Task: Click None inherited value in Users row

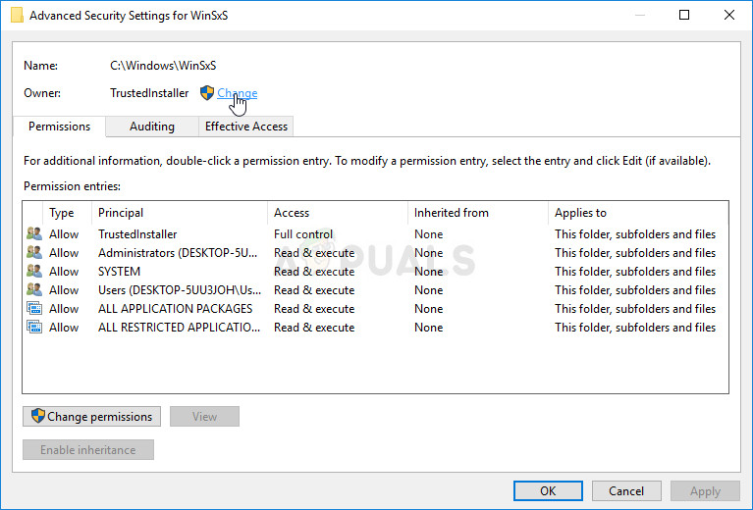Action: pyautogui.click(x=428, y=290)
